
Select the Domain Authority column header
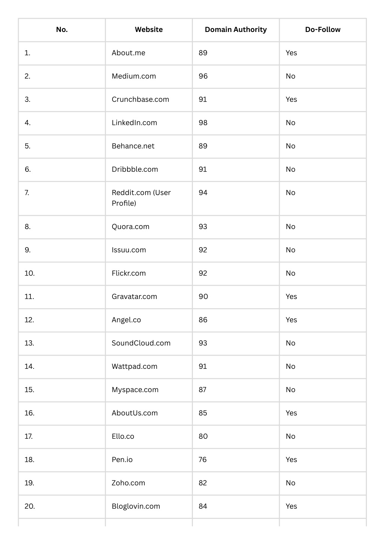click(236, 30)
